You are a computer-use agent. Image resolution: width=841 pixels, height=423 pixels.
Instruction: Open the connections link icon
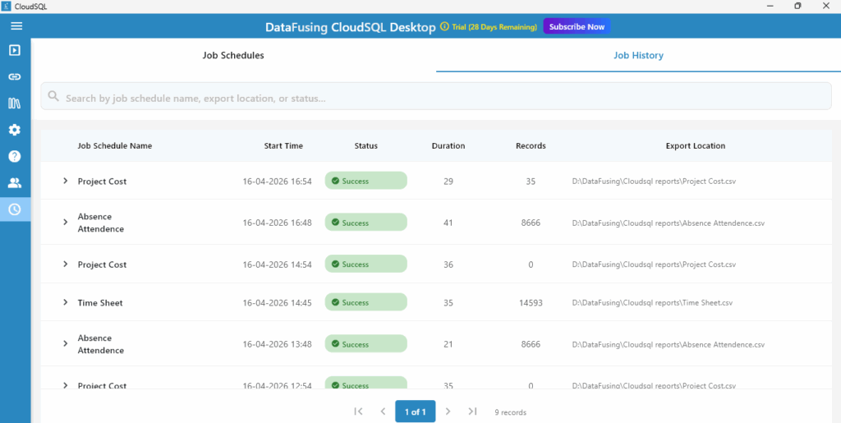point(15,76)
